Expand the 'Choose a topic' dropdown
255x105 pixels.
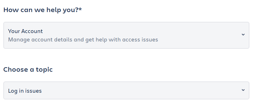pyautogui.click(x=126, y=90)
